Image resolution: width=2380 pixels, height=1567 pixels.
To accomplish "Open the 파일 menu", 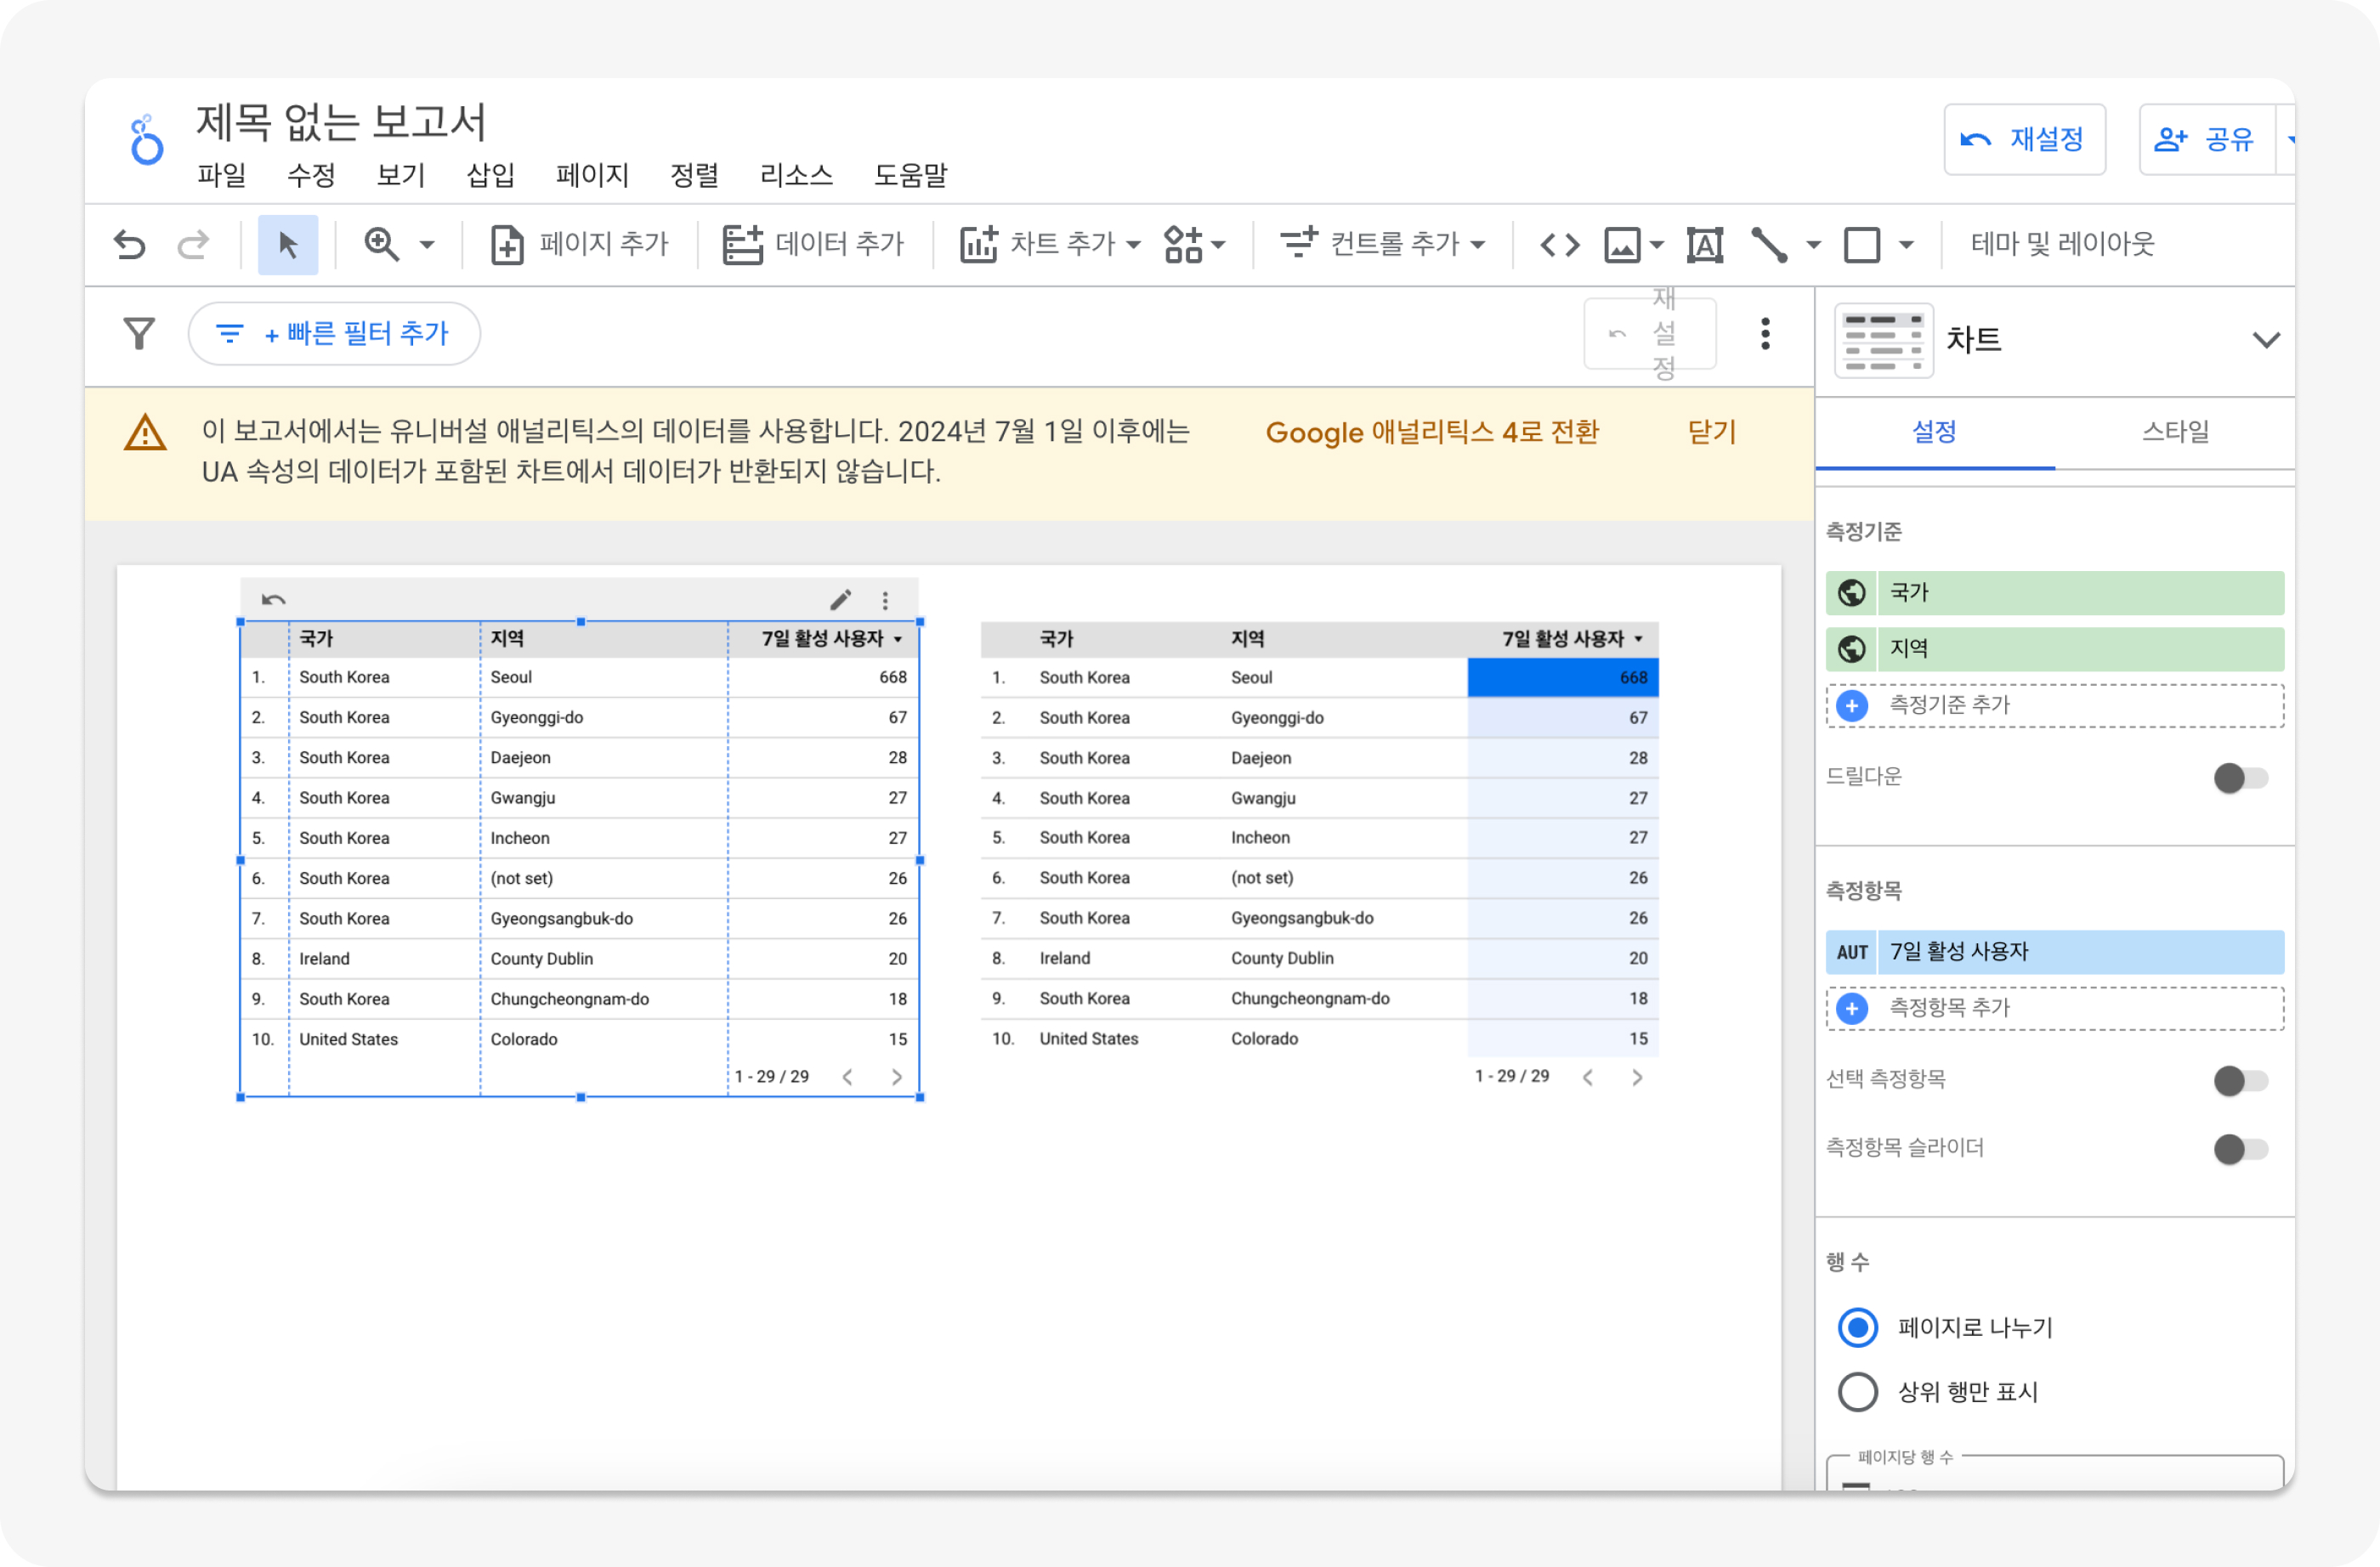I will (x=222, y=175).
